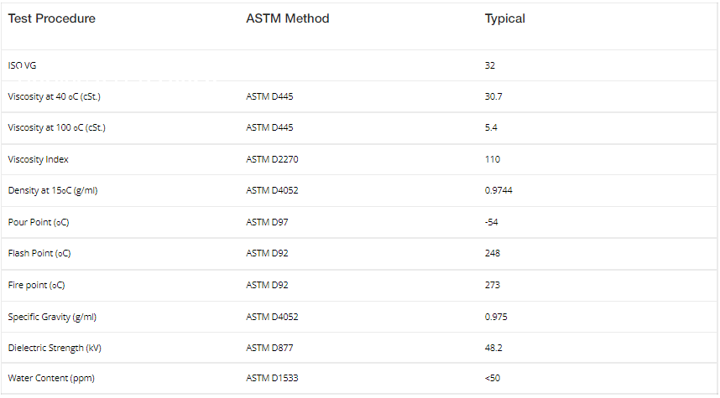Image resolution: width=720 pixels, height=398 pixels.
Task: Select the ISO VG row label
Action: (22, 65)
